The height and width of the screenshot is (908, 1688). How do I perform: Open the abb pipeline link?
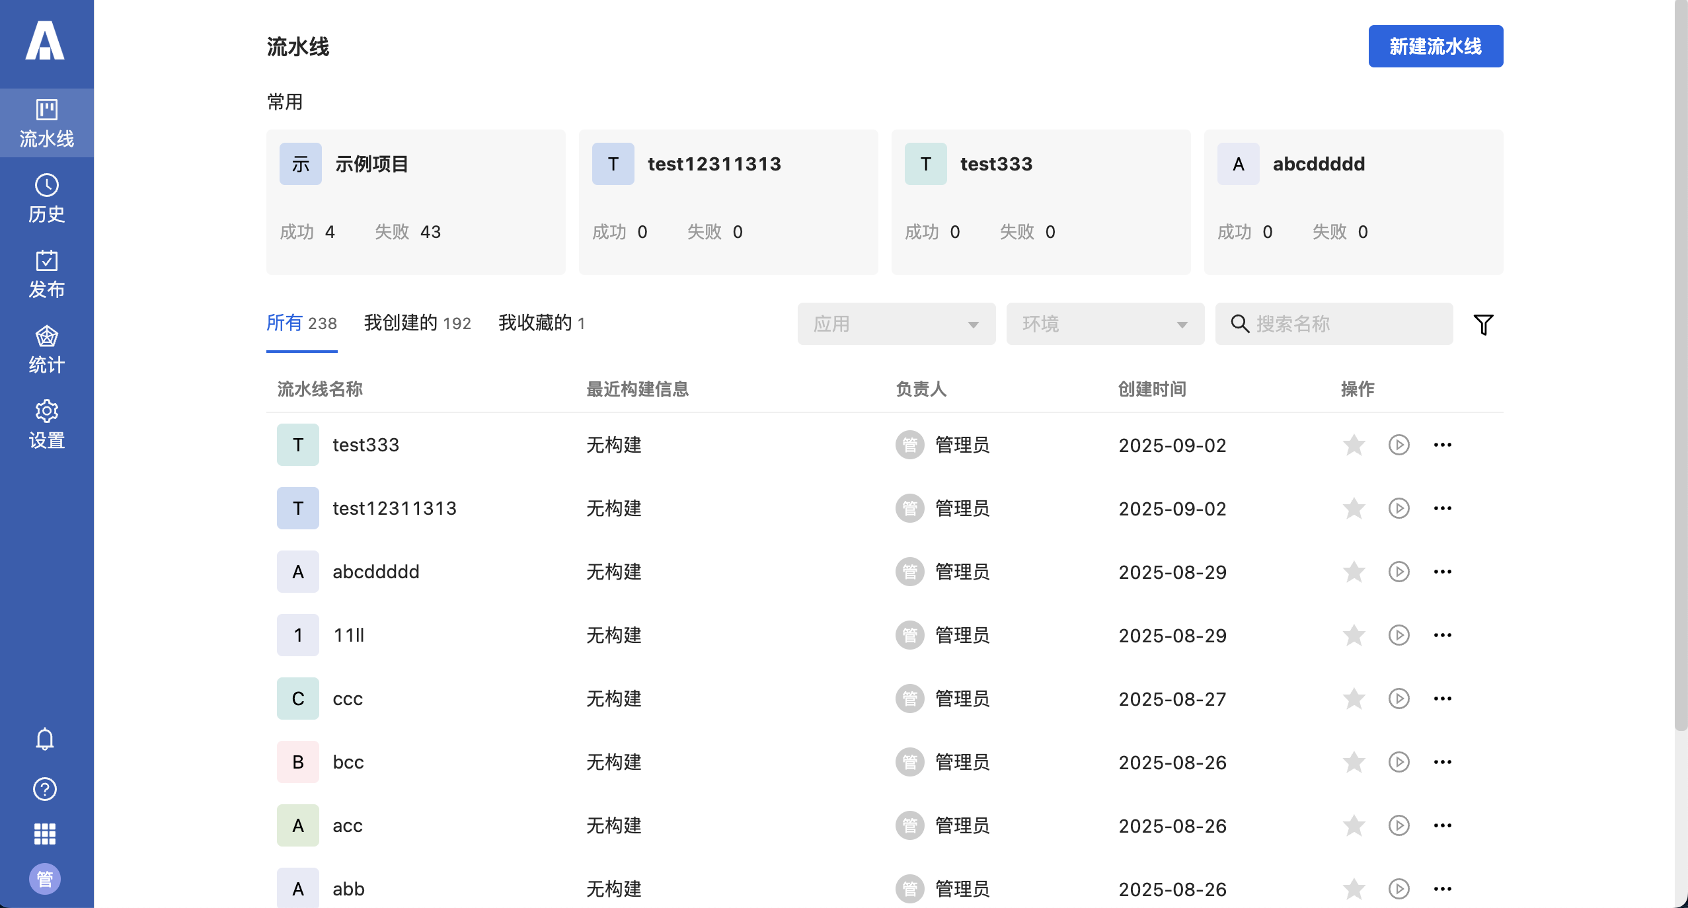pos(348,889)
